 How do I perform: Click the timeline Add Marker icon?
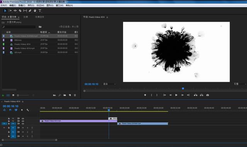22,110
